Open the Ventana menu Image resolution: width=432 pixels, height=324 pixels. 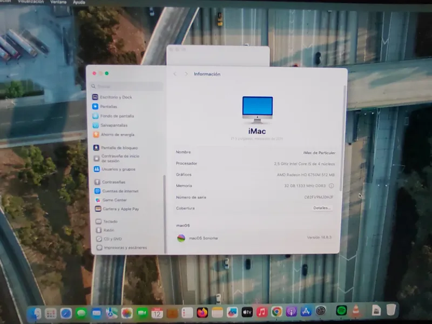58,2
